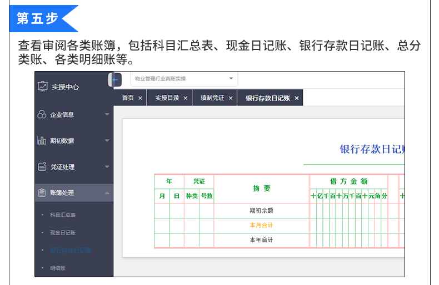
Task: Click the 期初余额 row text
Action: 262,210
